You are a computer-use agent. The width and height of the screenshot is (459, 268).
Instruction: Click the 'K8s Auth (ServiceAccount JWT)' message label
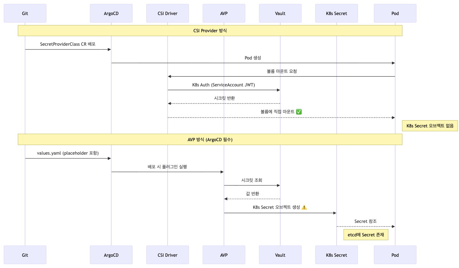pos(224,85)
